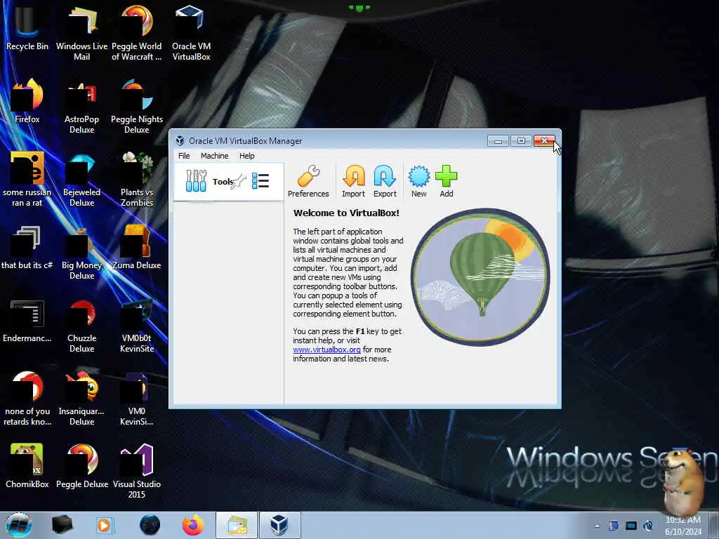
Task: Maximize the VirtualBox Manager window
Action: (x=521, y=140)
